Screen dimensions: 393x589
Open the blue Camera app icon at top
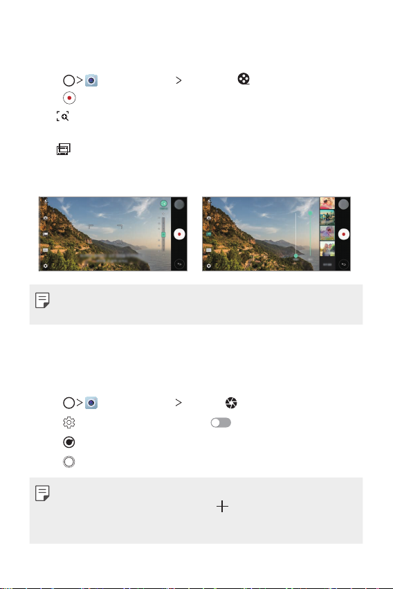click(91, 80)
